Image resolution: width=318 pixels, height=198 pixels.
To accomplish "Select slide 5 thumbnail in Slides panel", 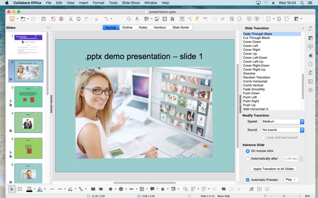I will tap(28, 148).
